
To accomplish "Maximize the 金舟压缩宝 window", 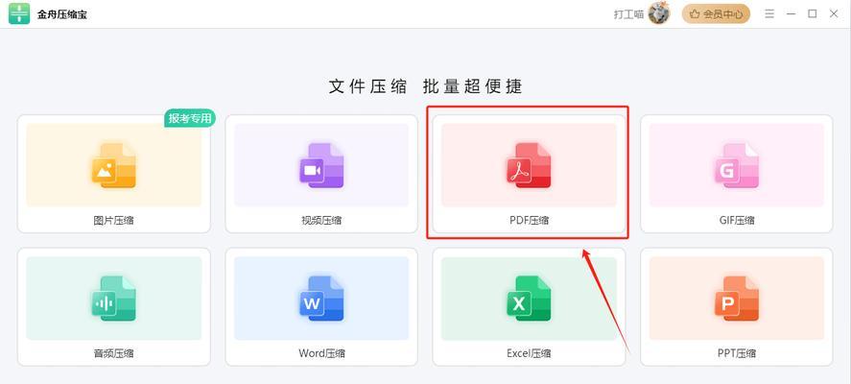I will pyautogui.click(x=813, y=14).
